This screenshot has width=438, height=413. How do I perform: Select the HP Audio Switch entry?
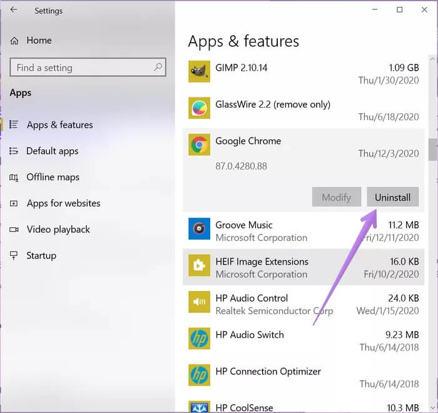click(x=303, y=340)
